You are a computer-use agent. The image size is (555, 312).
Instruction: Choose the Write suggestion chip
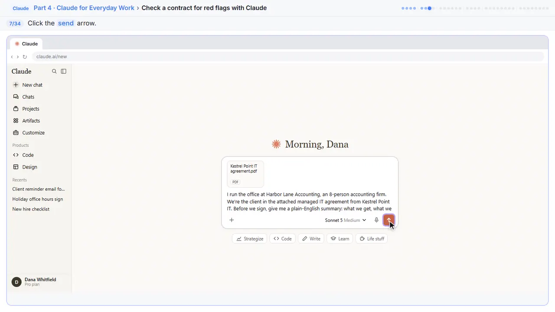coord(311,239)
